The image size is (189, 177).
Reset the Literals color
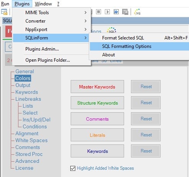(x=146, y=135)
